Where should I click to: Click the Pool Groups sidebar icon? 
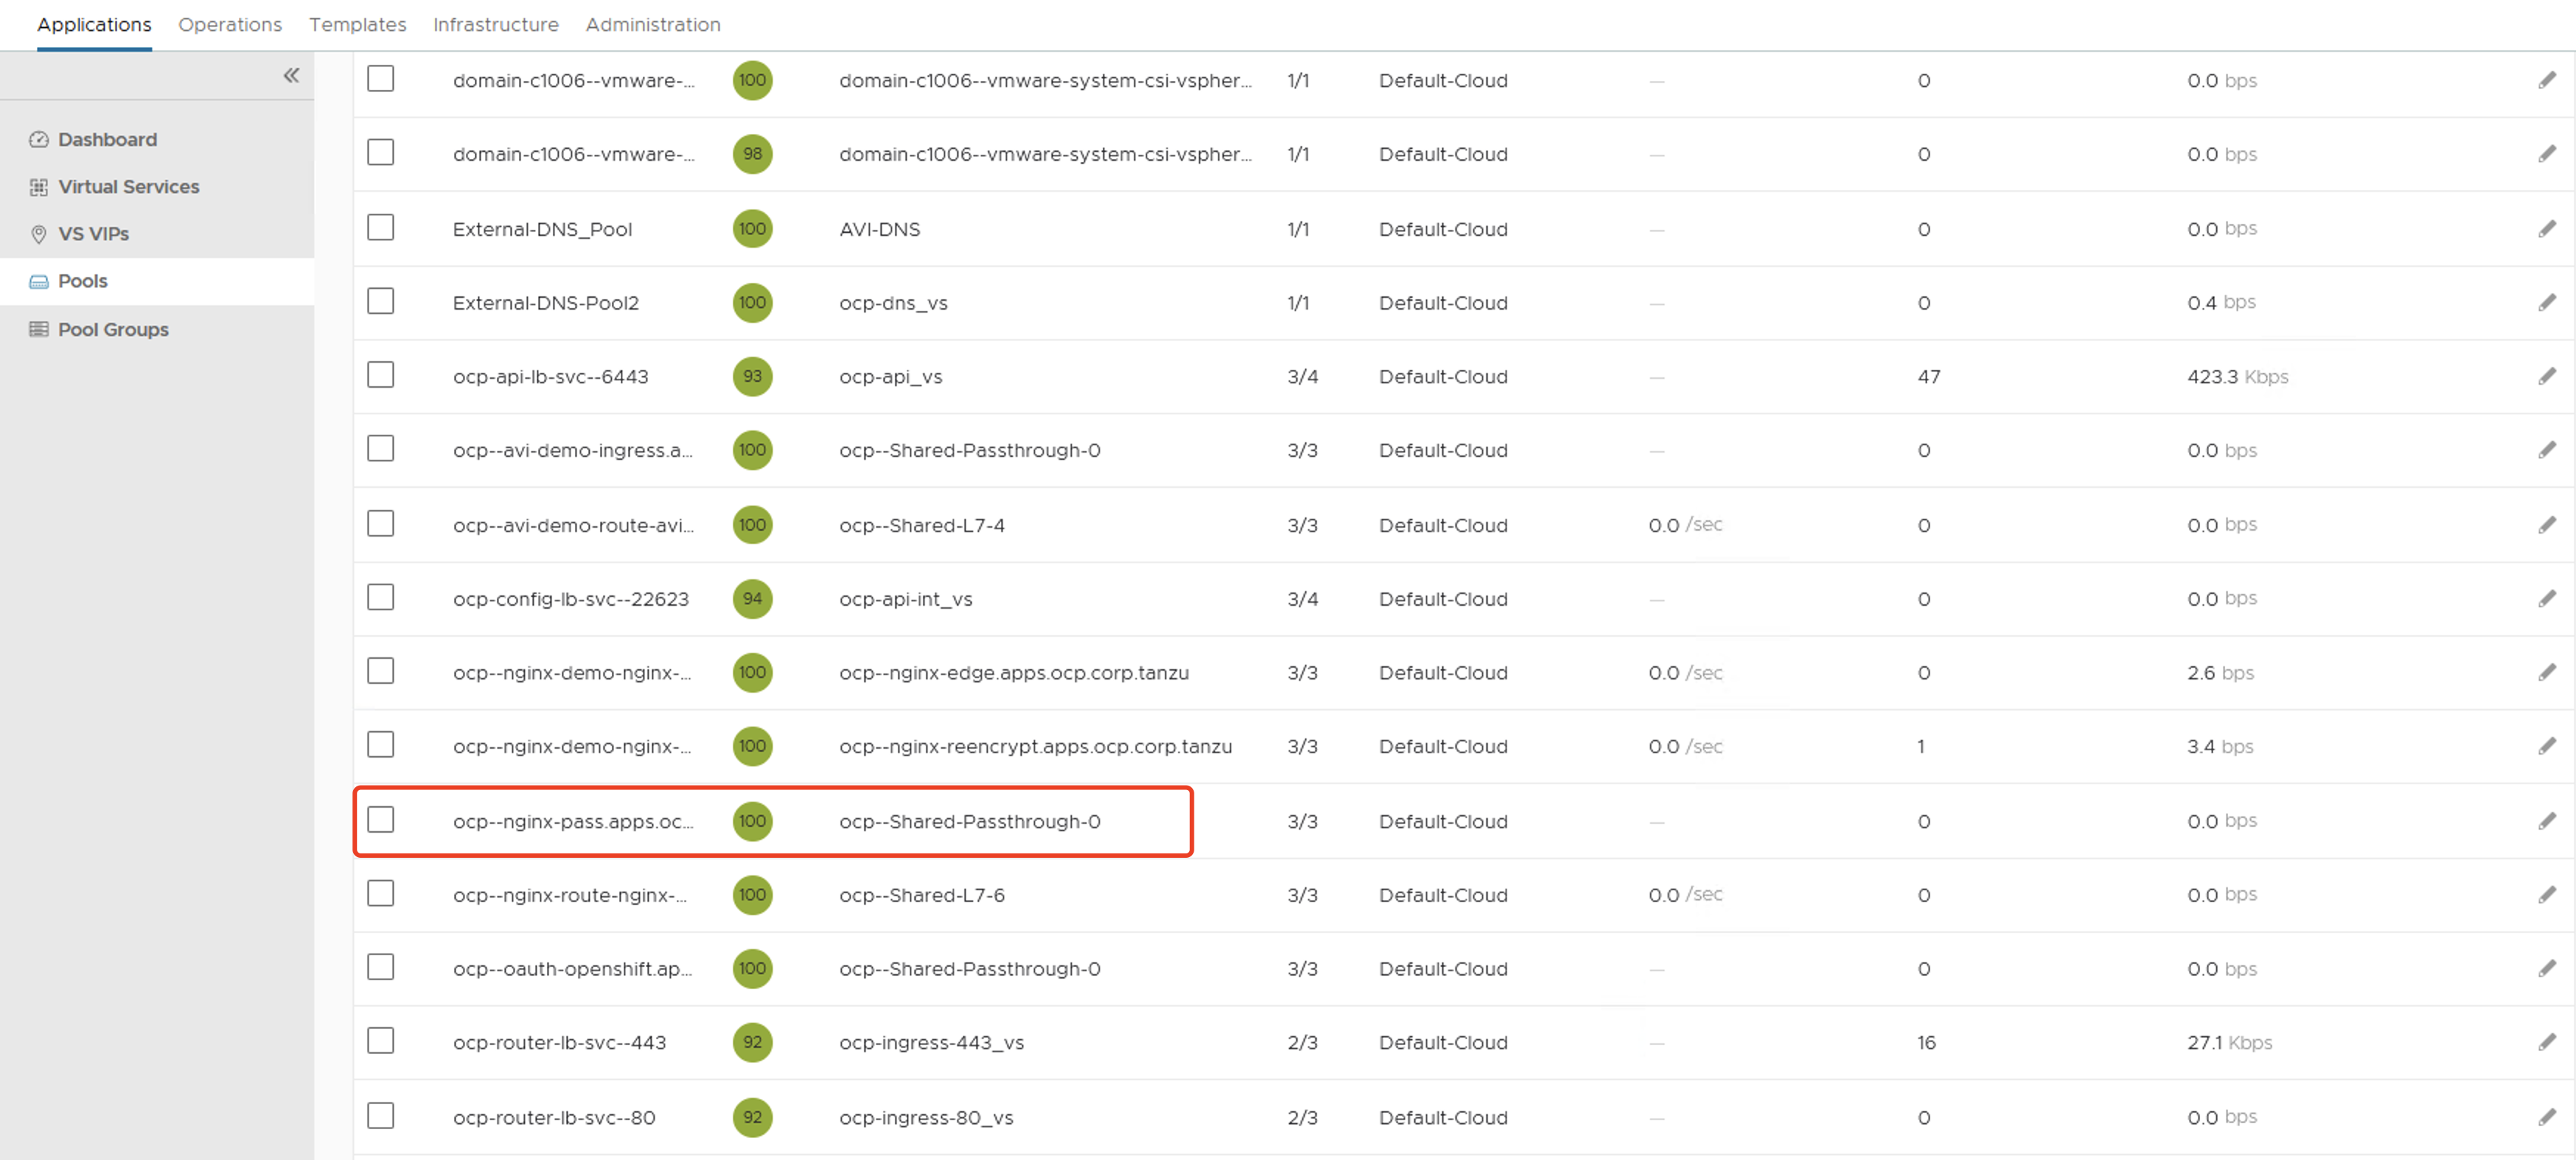(39, 329)
